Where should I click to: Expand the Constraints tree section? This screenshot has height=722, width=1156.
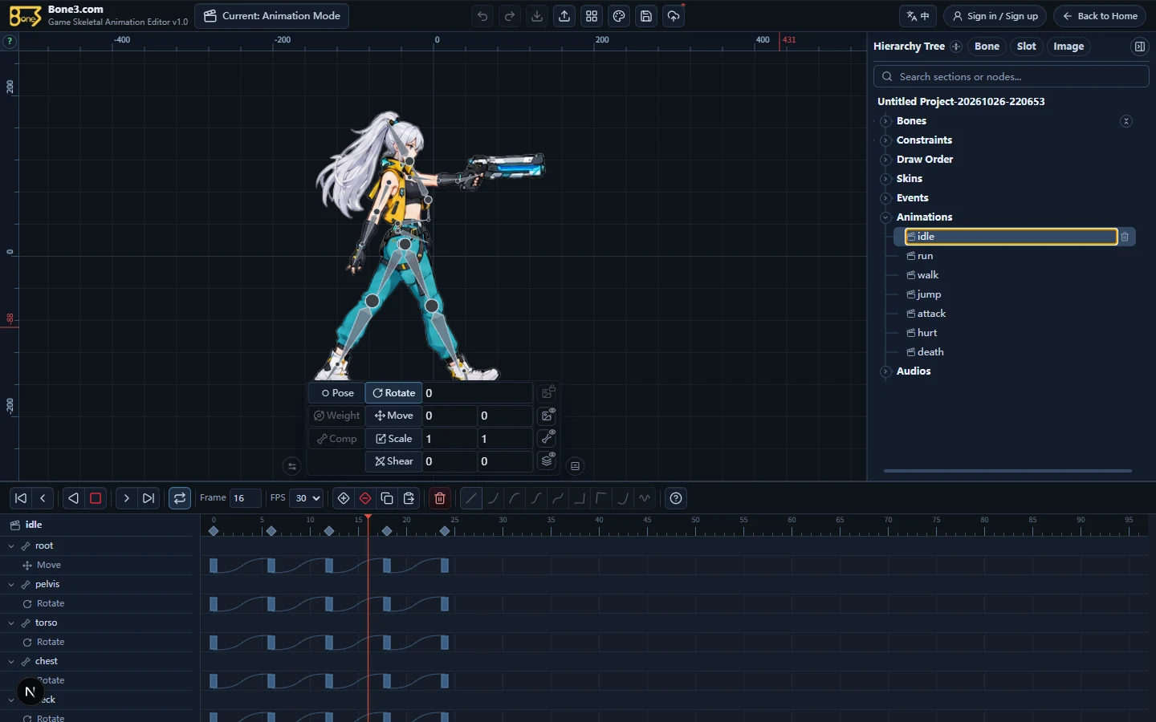point(885,140)
